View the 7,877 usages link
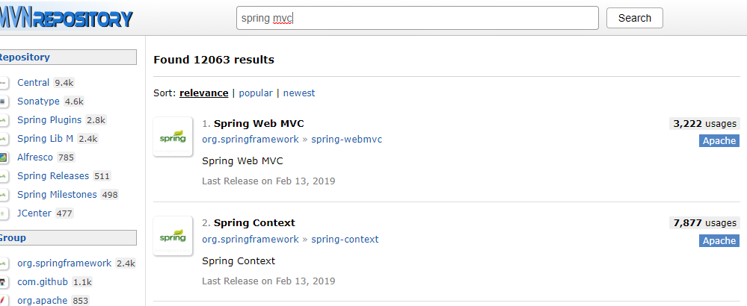The width and height of the screenshot is (747, 306). click(704, 223)
